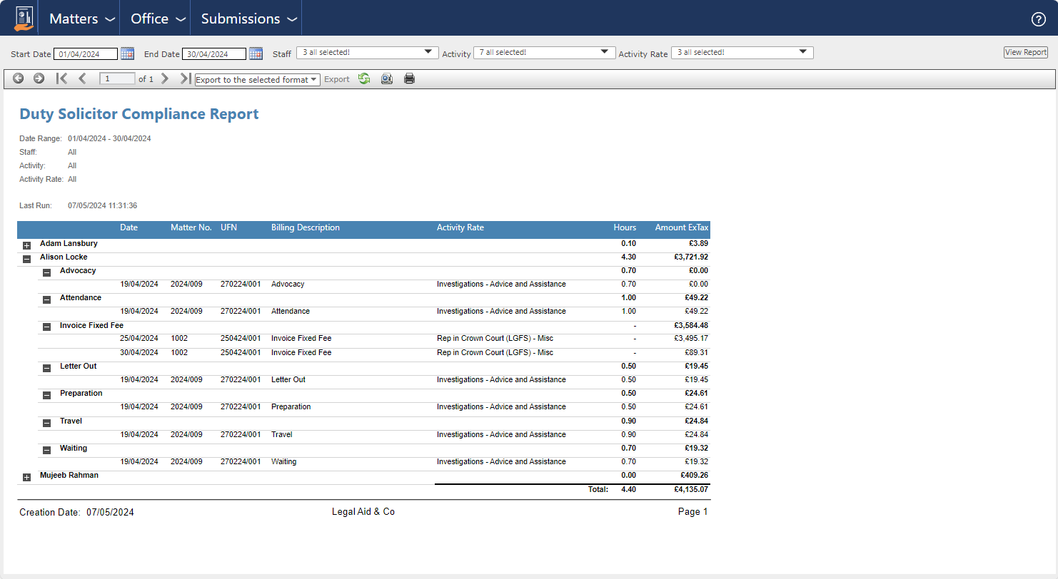Open the Start Date calendar picker
Screen dimensions: 1058x579
[127, 53]
